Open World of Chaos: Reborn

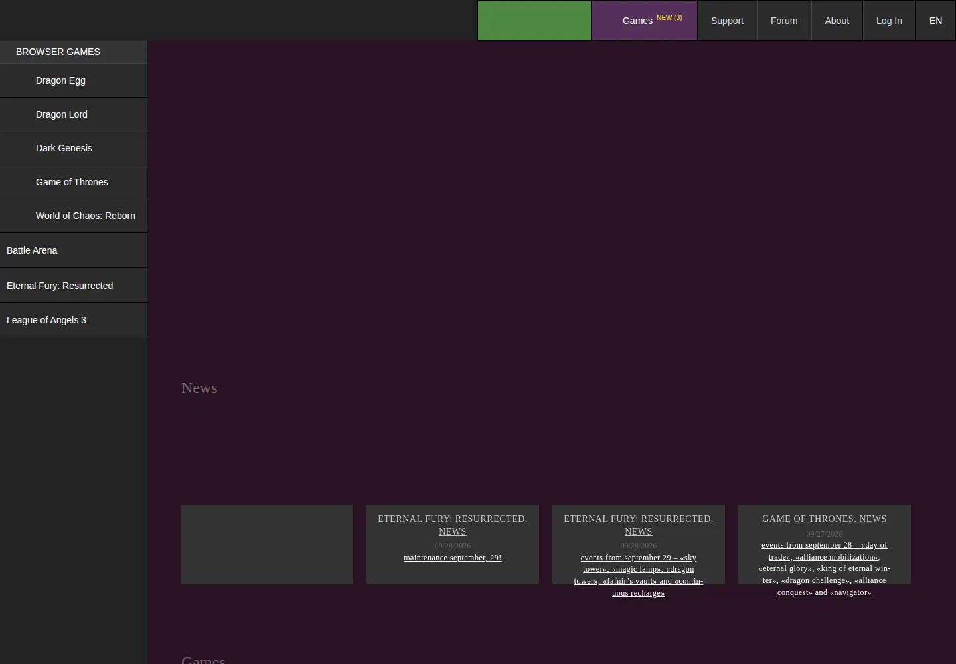74,216
